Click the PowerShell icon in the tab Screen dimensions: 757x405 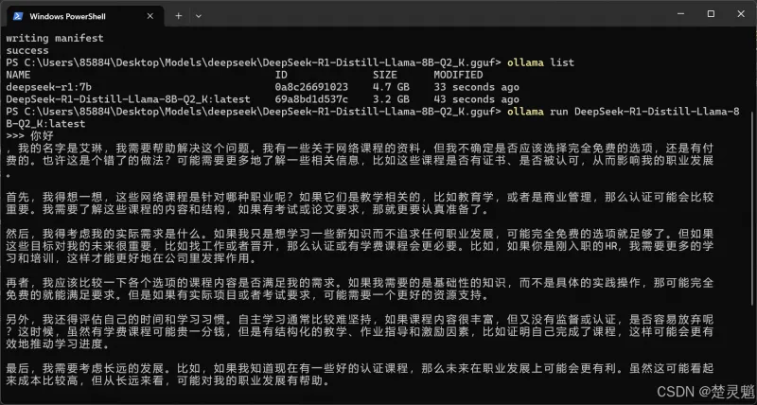tap(18, 16)
